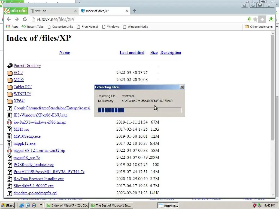Open a new tab with the plus button
Viewport: 279px width, 209px height.
pyautogui.click(x=134, y=11)
